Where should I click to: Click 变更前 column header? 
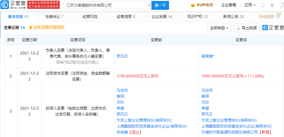[156, 40]
